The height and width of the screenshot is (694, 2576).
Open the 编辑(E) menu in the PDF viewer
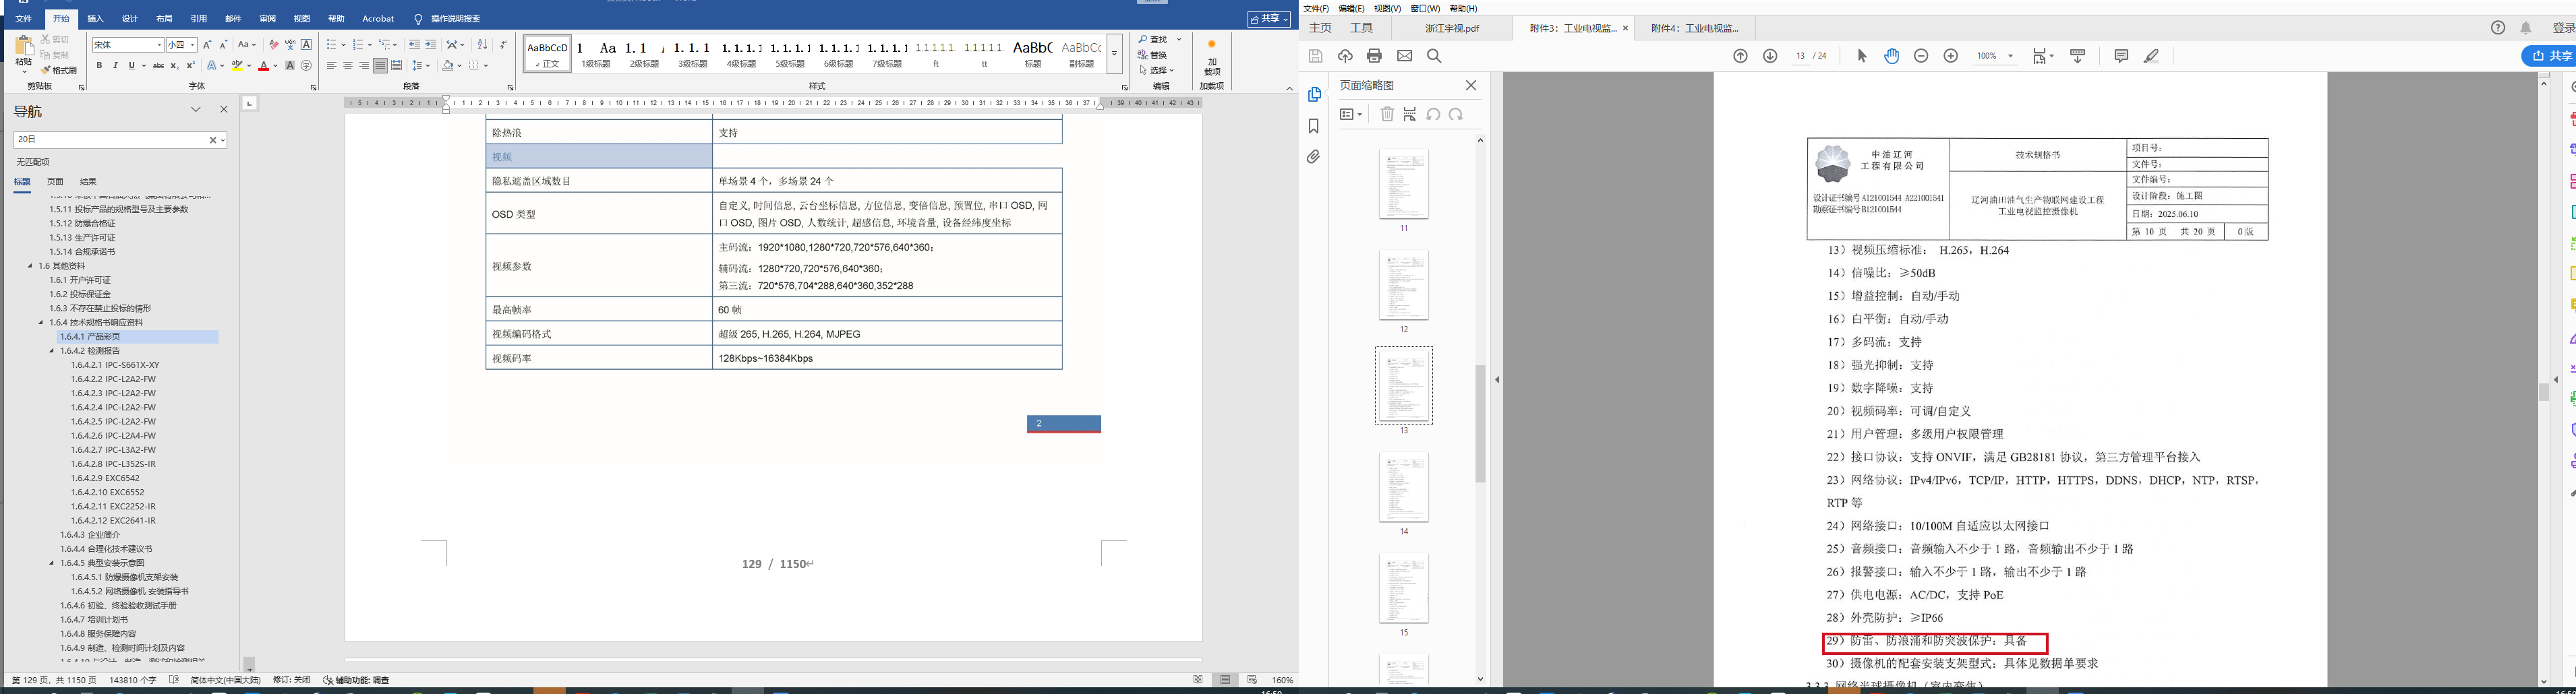(x=1351, y=8)
